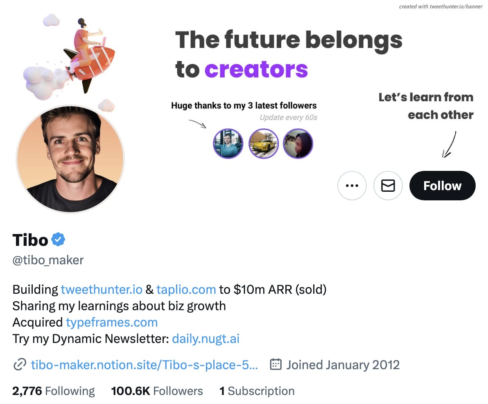The width and height of the screenshot is (488, 404).
Task: Follow the Tibo account
Action: [442, 186]
